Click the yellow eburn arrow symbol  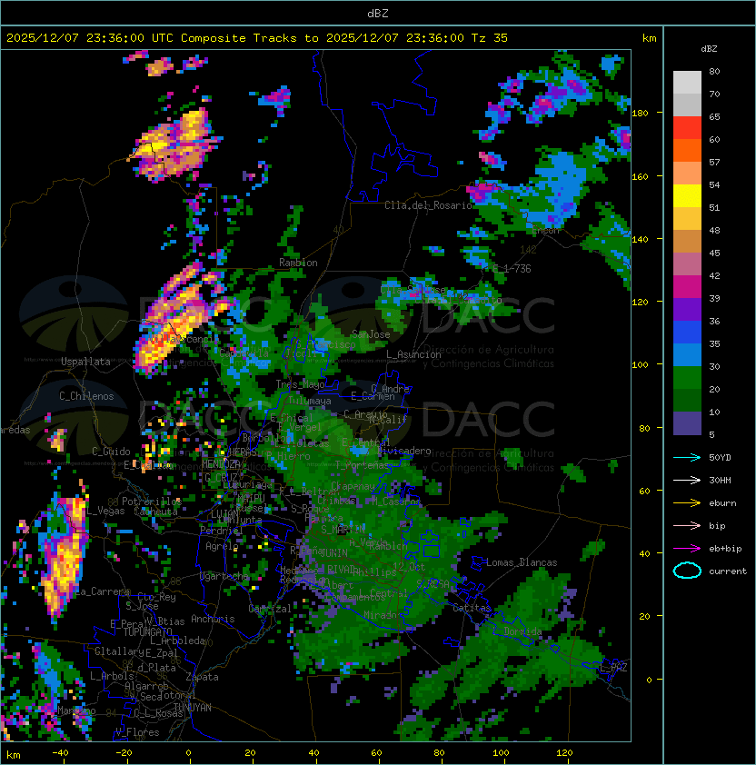pyautogui.click(x=687, y=502)
